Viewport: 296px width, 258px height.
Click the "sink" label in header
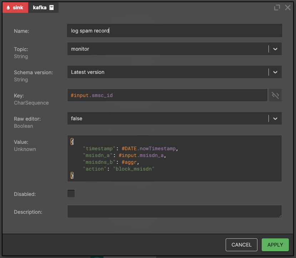tap(18, 7)
